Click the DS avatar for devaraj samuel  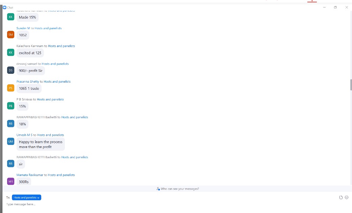click(x=10, y=70)
